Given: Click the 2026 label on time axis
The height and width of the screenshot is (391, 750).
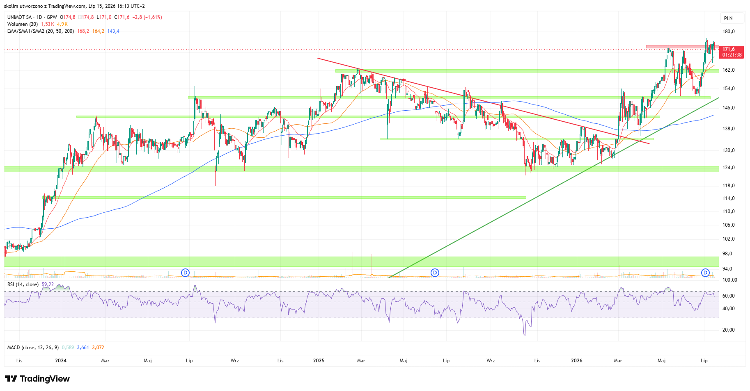Looking at the screenshot, I should 577,361.
